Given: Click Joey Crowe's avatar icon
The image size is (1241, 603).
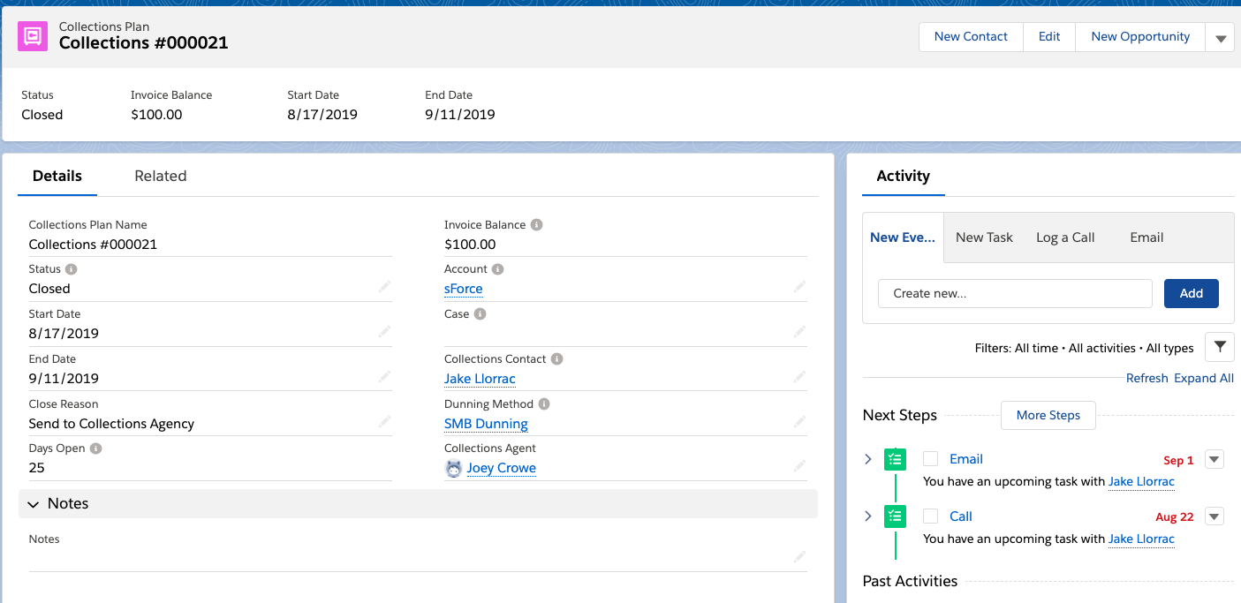Looking at the screenshot, I should pyautogui.click(x=453, y=468).
